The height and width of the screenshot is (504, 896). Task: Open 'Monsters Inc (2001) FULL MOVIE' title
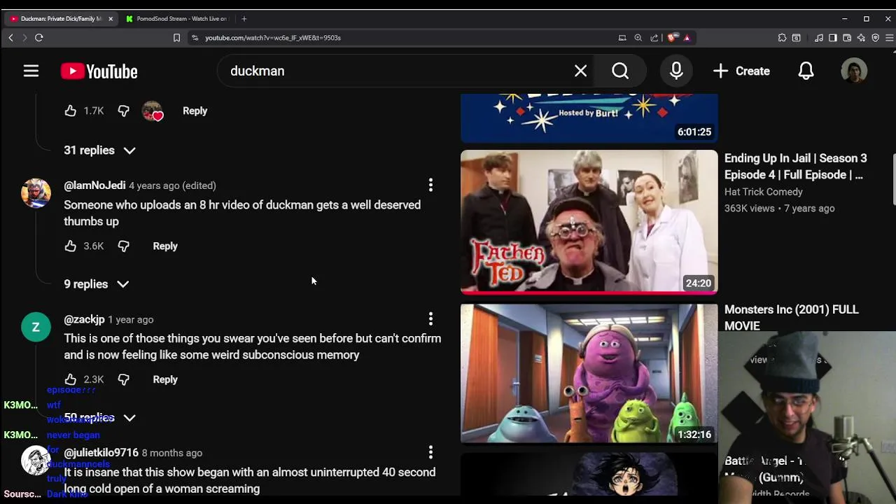(792, 318)
